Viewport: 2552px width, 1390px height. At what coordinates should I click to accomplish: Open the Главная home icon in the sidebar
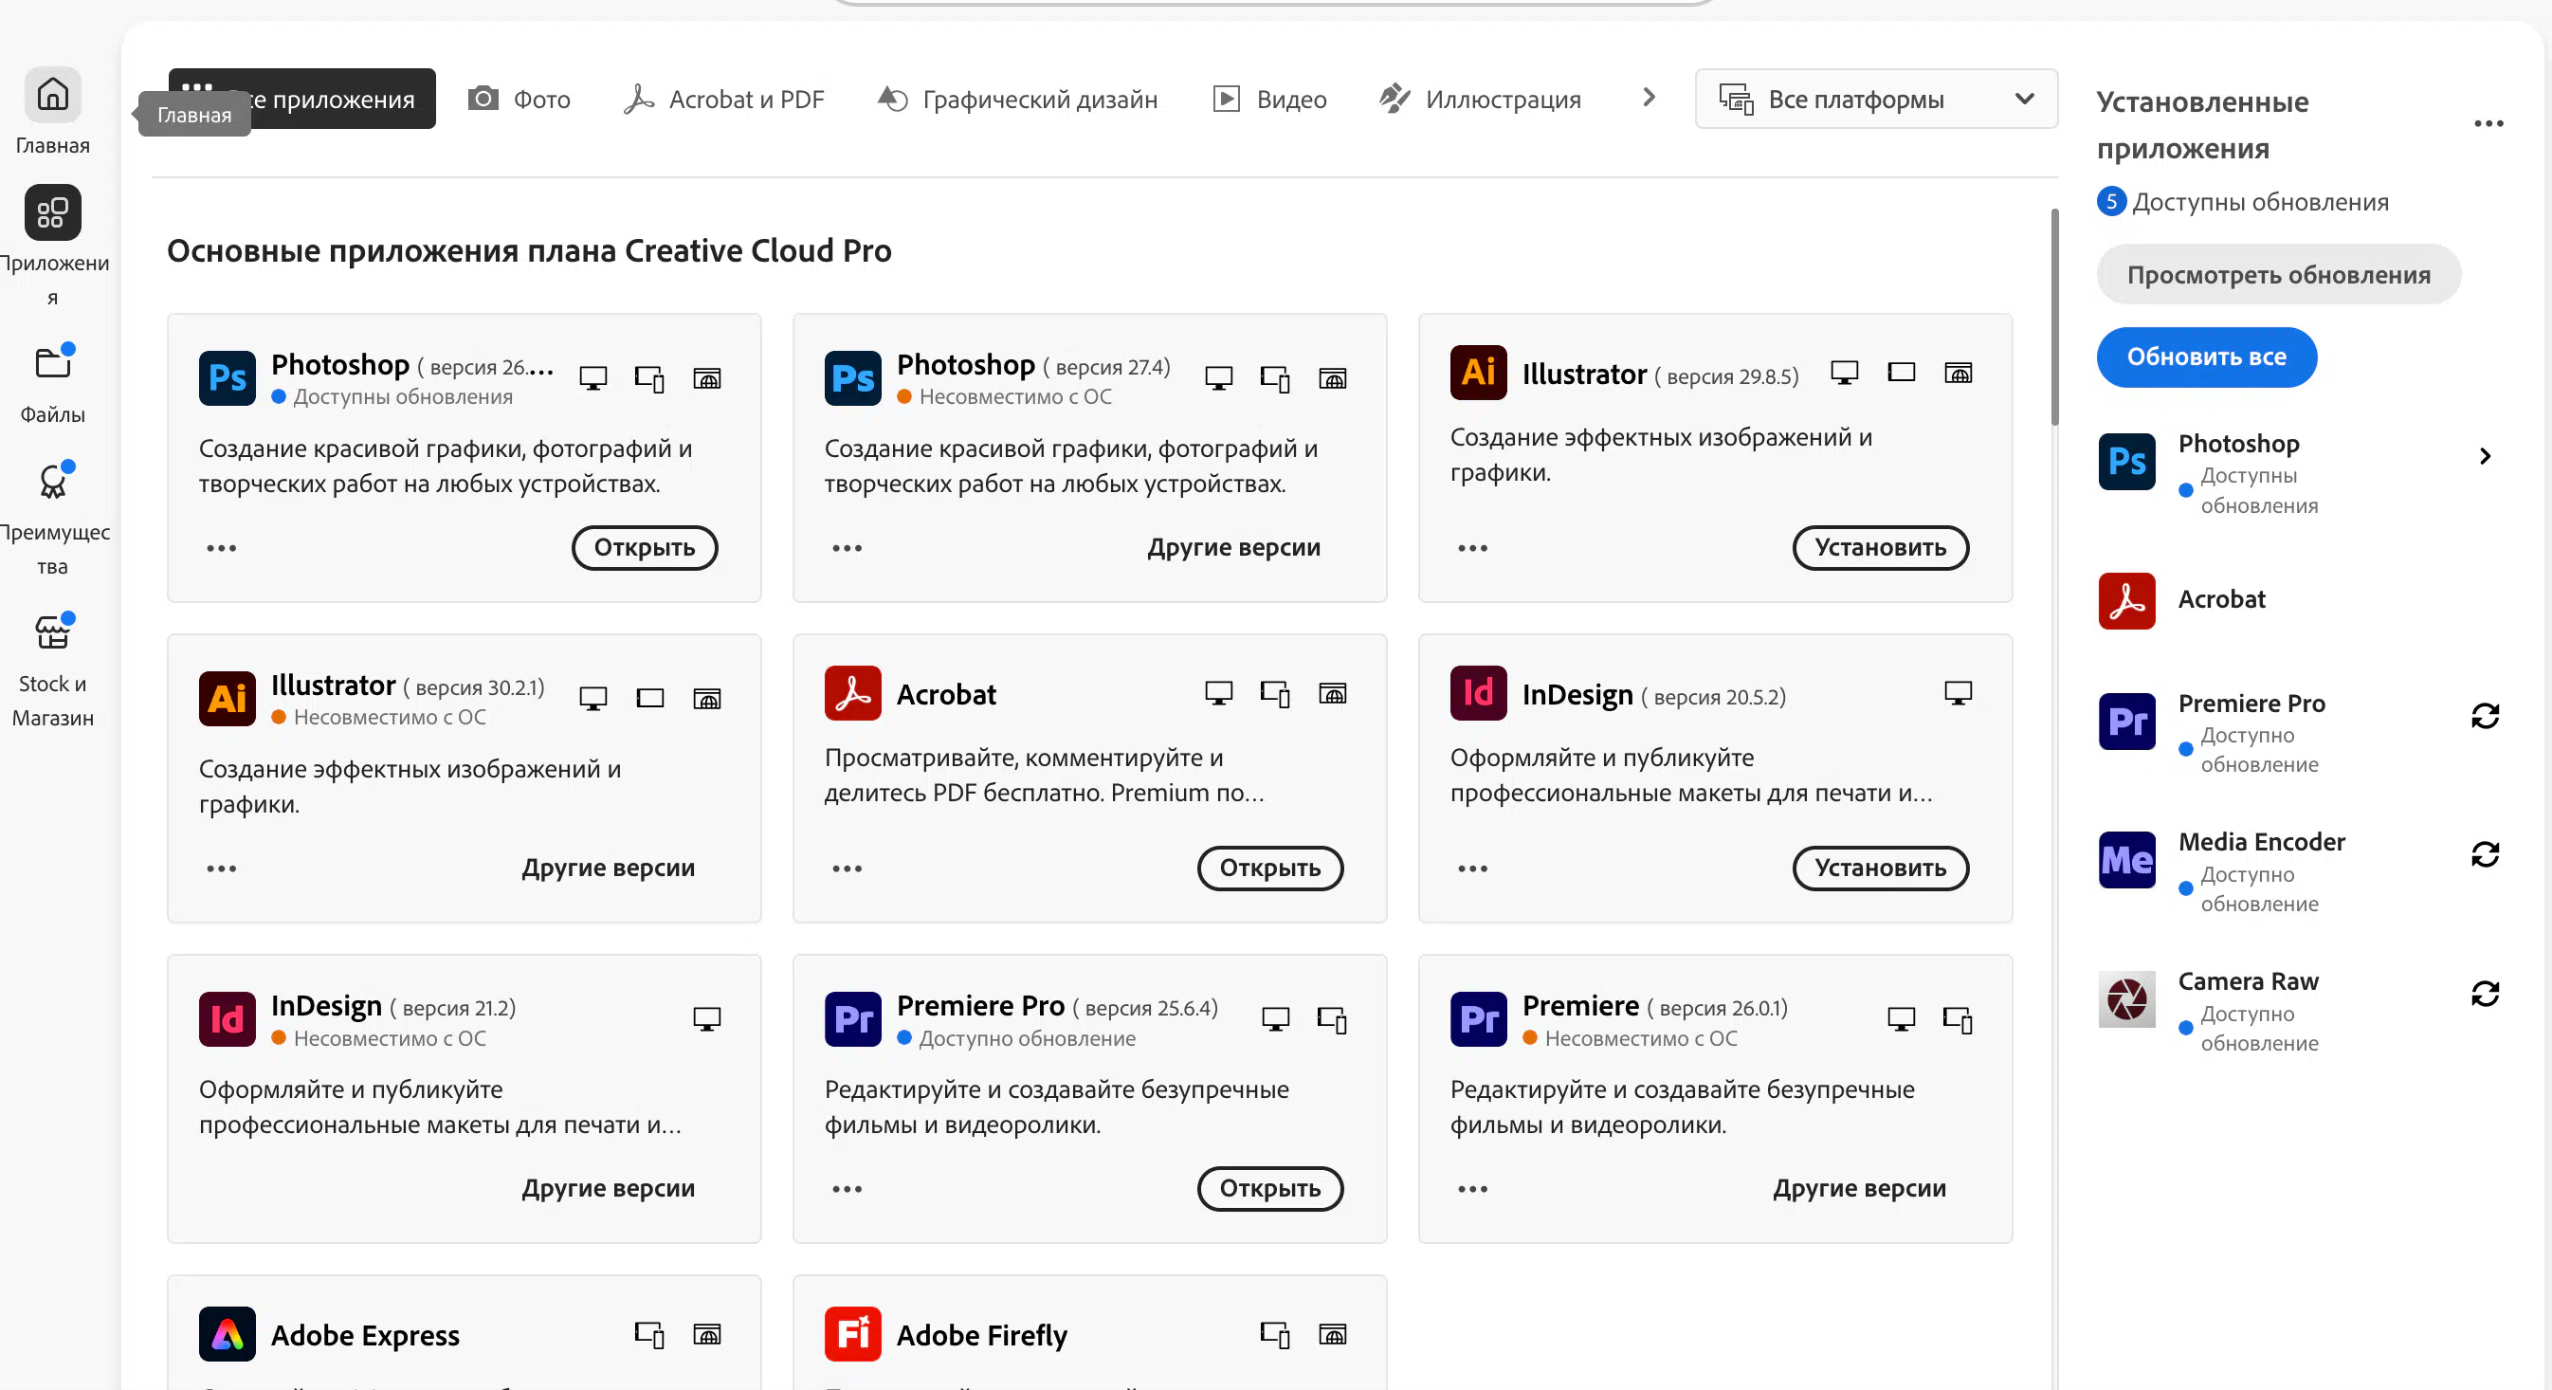coord(52,95)
